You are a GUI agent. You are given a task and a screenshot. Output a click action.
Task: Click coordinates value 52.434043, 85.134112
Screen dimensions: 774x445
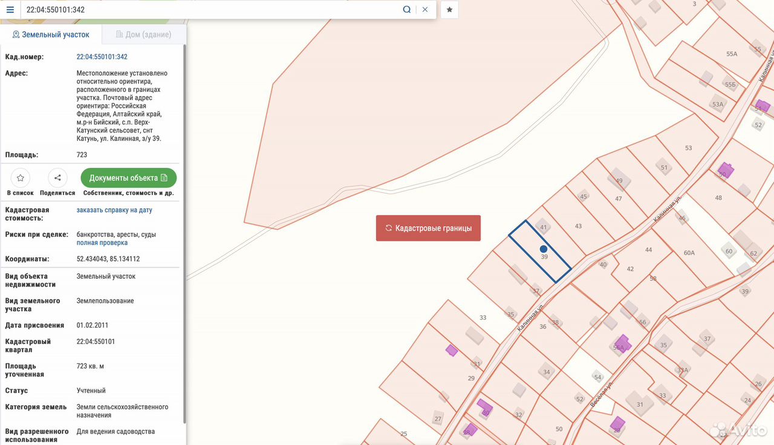108,259
